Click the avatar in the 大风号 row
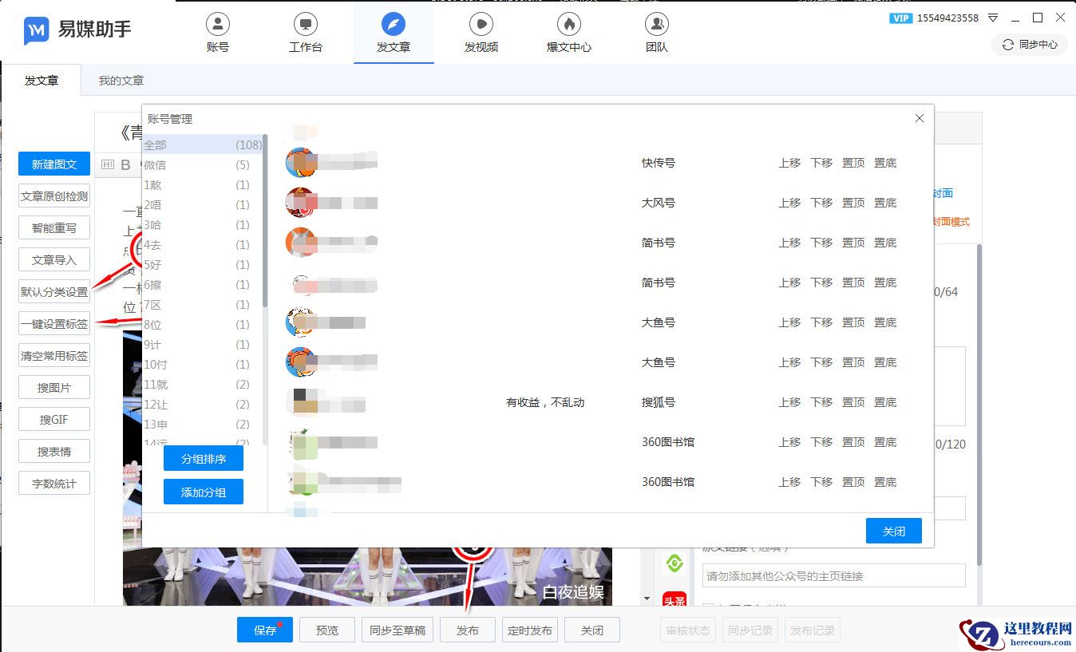The width and height of the screenshot is (1076, 652). coord(301,203)
